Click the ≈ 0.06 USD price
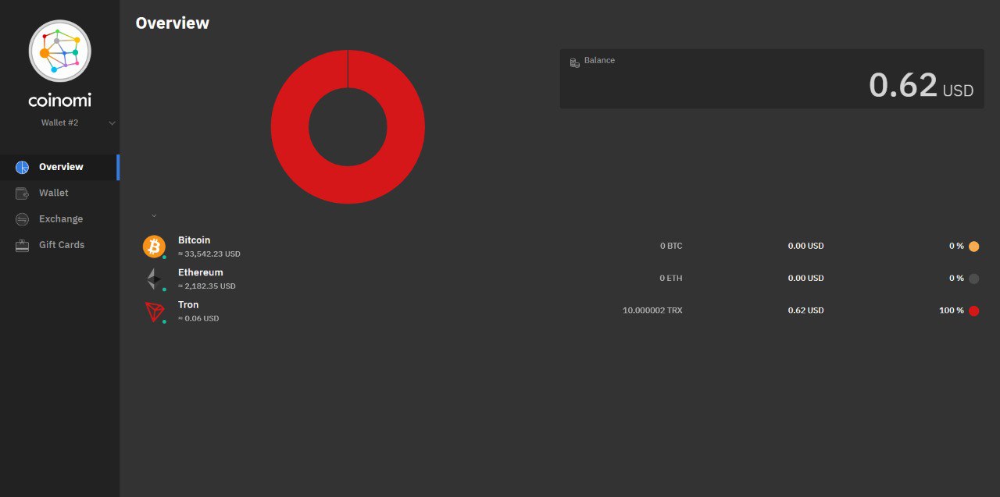This screenshot has height=497, width=1000. tap(198, 318)
